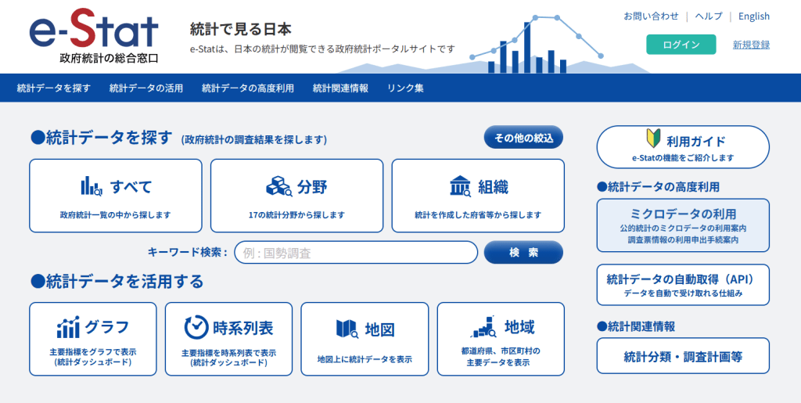Open the リンク集 menu
Screen dimensions: 801x403
coord(406,88)
